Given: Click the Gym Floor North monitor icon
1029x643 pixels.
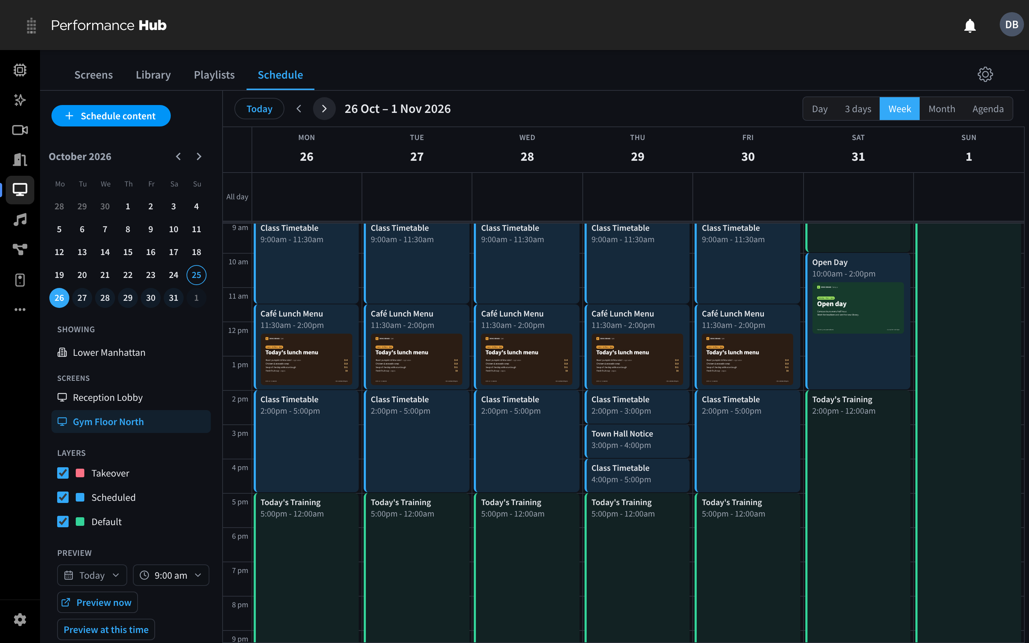Looking at the screenshot, I should 62,422.
